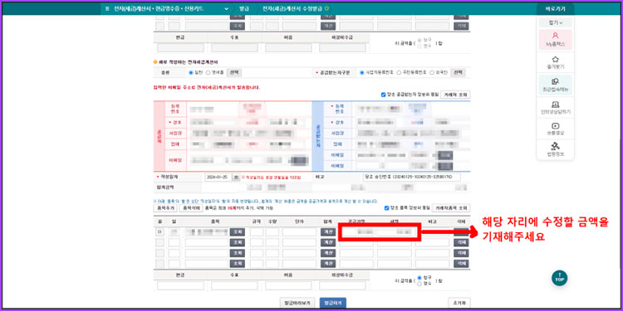Select 주민등록번호 radio option
623x311 pixels.
point(399,73)
